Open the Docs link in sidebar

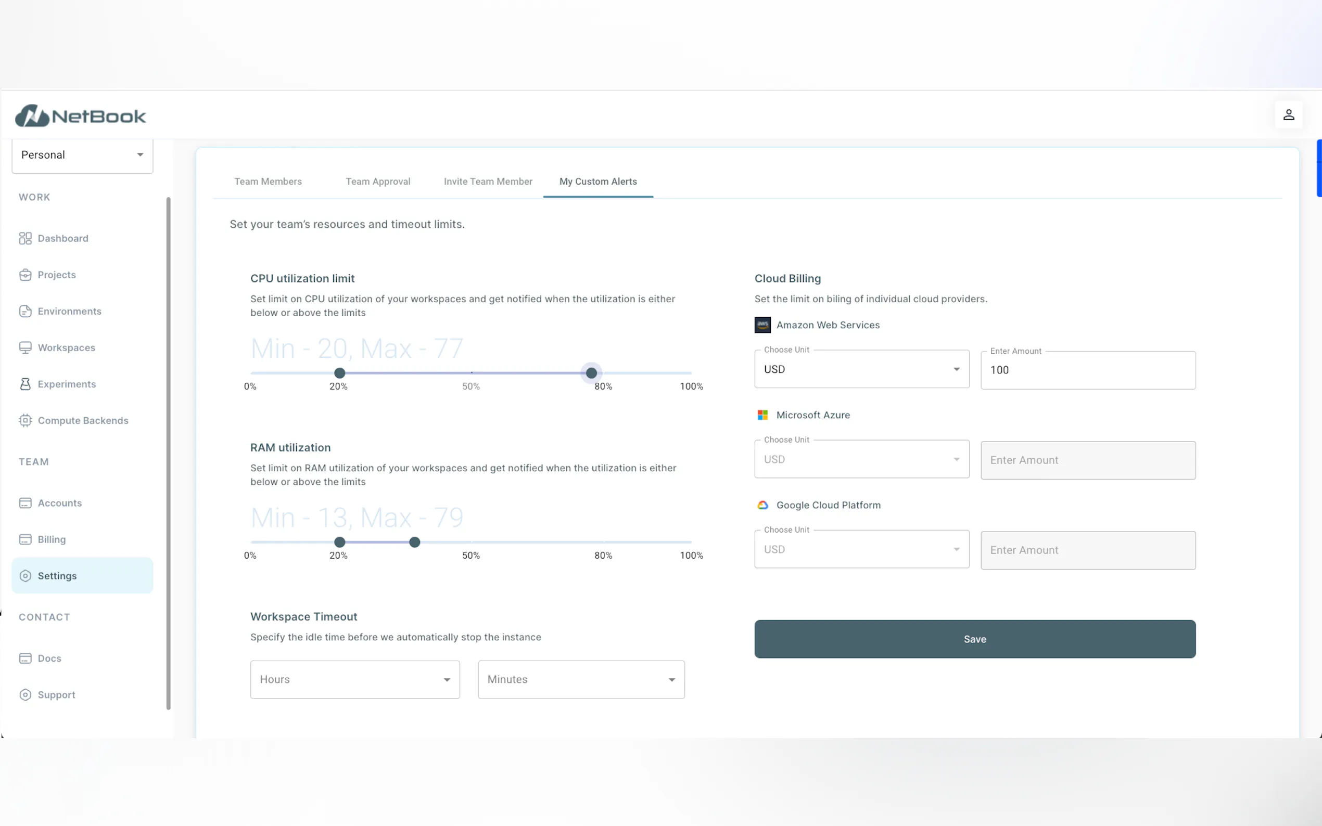(x=49, y=659)
